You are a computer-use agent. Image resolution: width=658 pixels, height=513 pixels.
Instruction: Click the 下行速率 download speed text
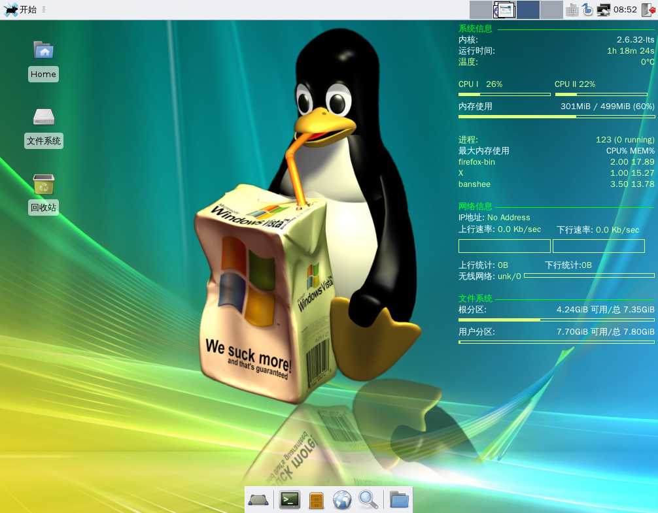click(x=598, y=229)
